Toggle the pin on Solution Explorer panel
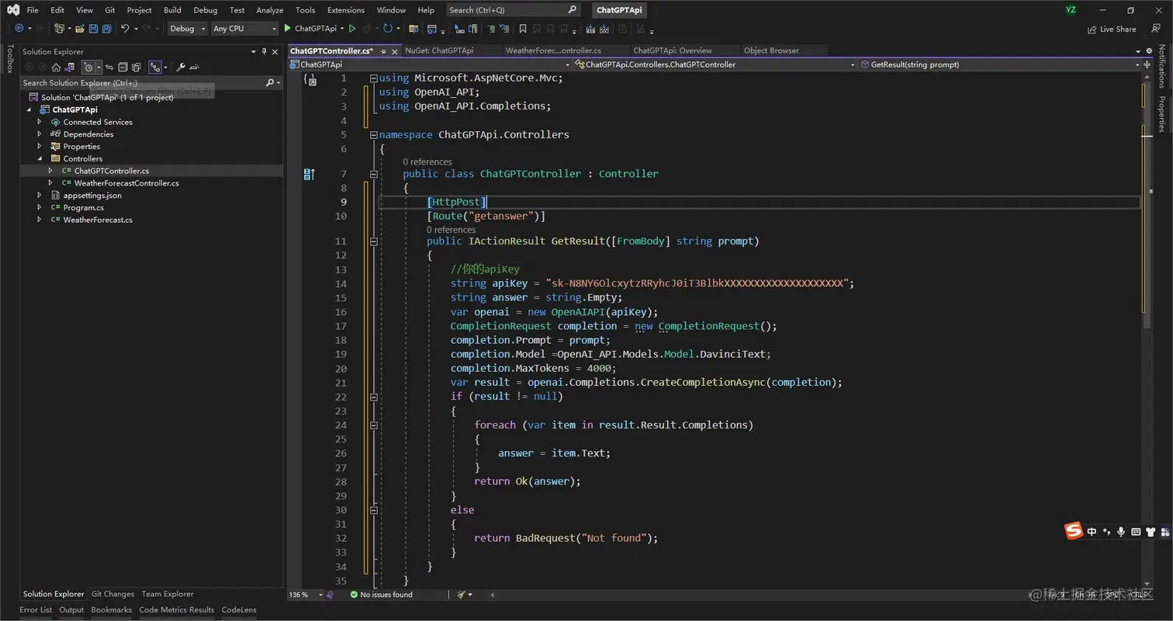Viewport: 1173px width, 621px height. point(264,52)
